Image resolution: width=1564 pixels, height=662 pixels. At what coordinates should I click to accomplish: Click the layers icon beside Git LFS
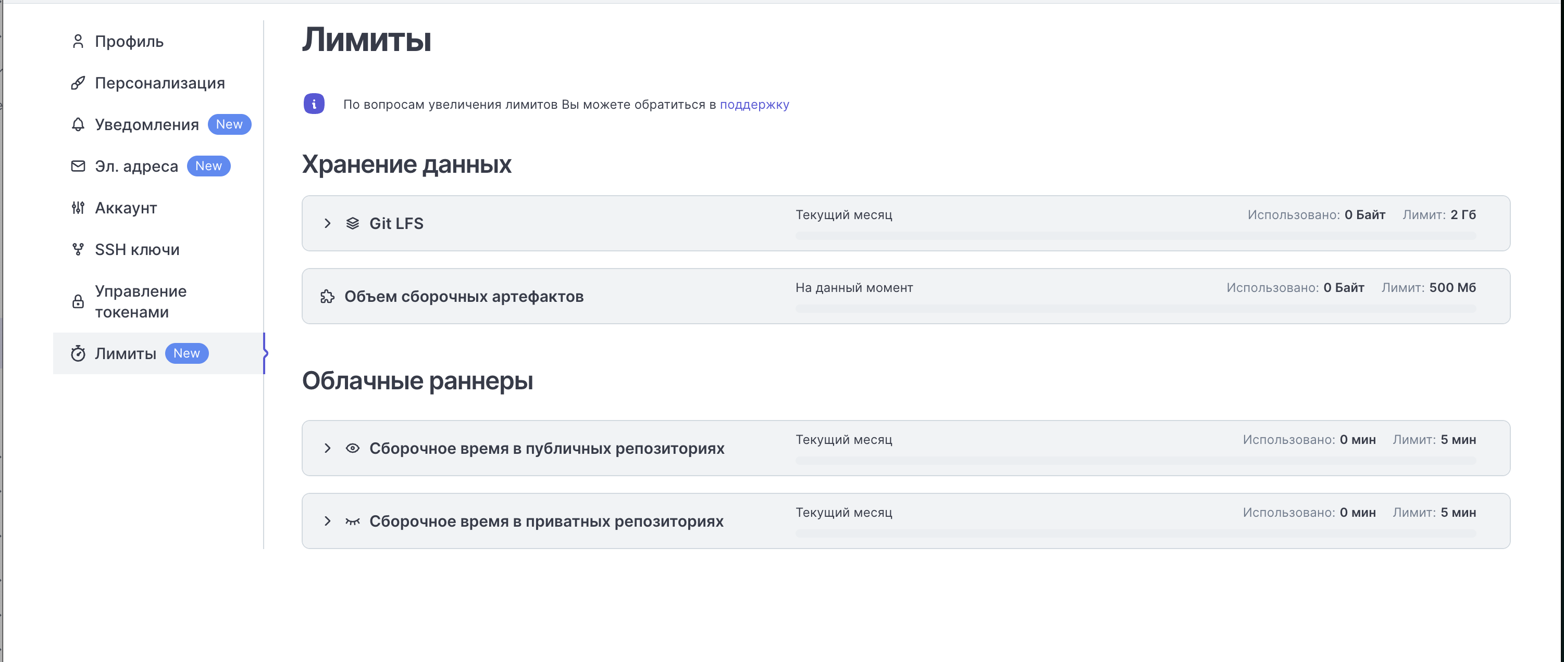tap(352, 223)
